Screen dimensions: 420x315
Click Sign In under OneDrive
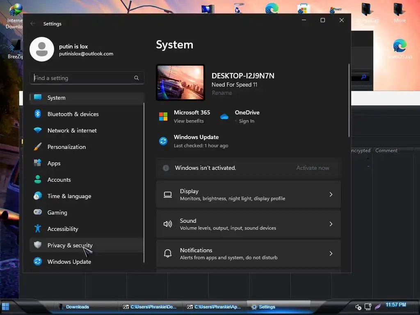tap(247, 121)
